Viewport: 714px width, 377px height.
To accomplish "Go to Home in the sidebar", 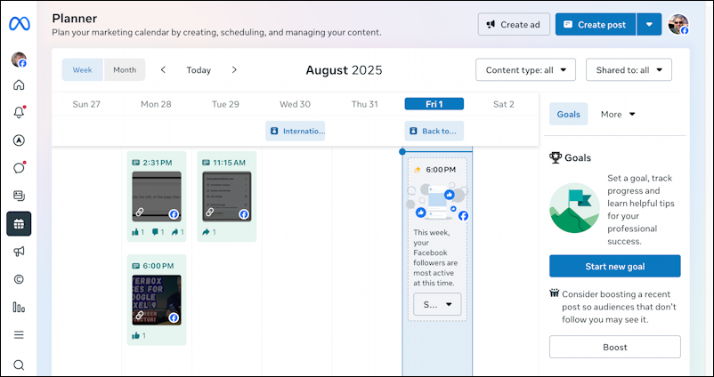I will click(19, 85).
